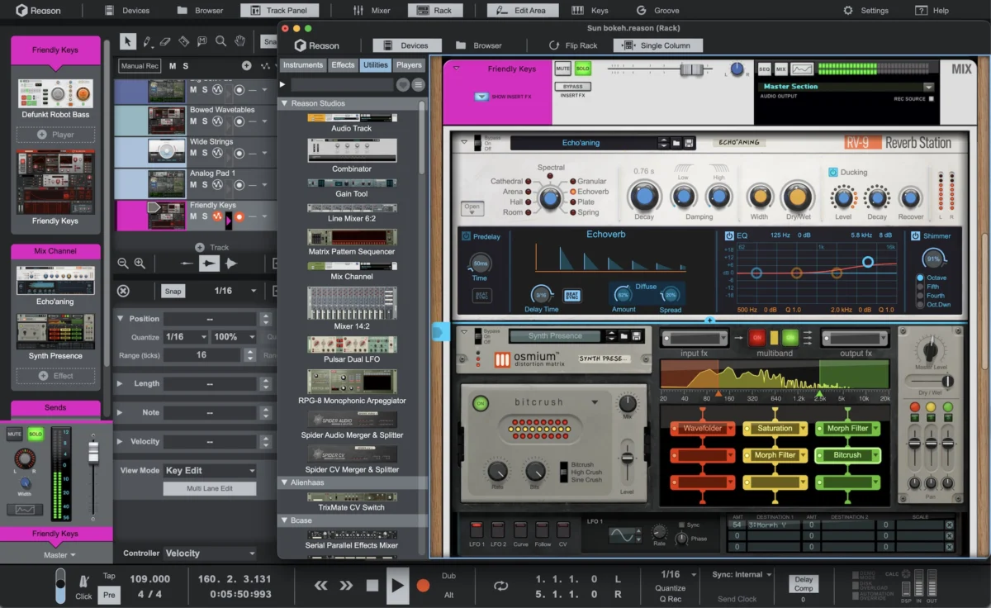Open Groove from the top bar
This screenshot has width=991, height=608.
(658, 11)
